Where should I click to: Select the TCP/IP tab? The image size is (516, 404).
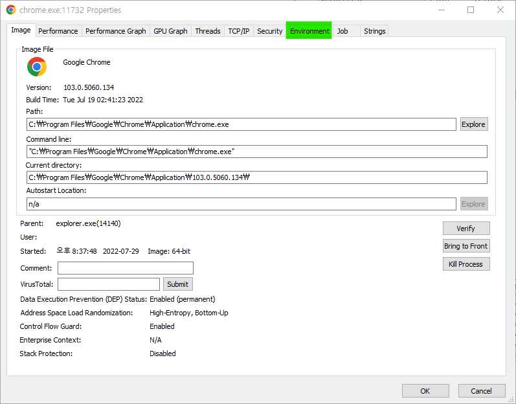[239, 31]
